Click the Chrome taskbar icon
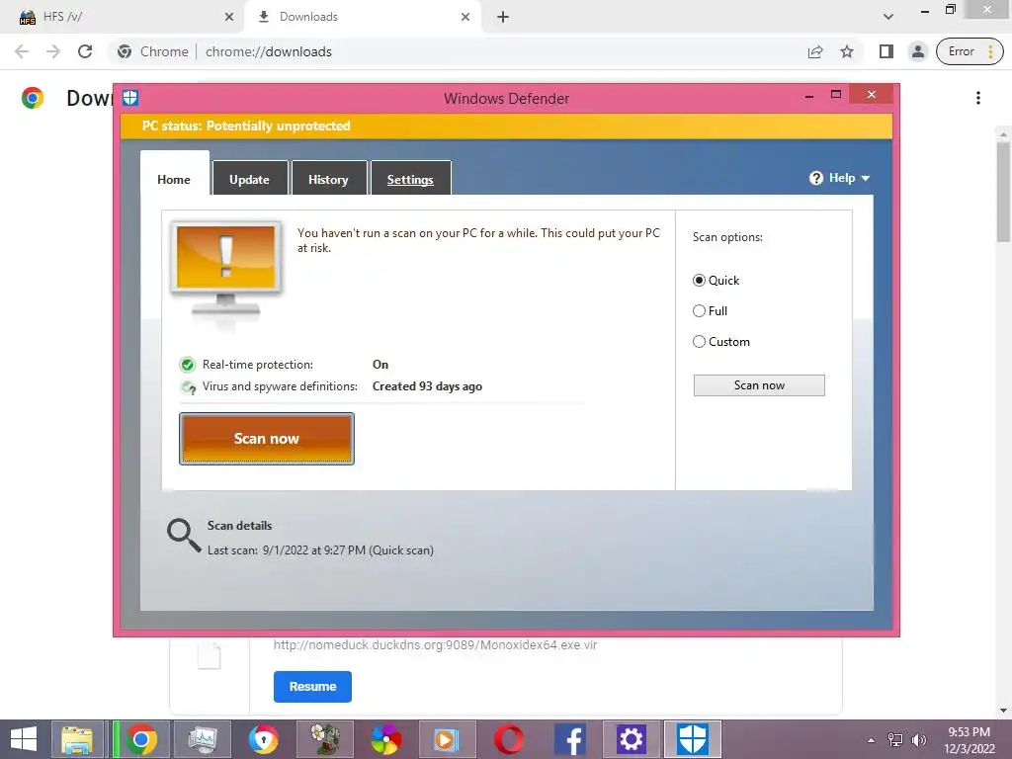Viewport: 1012px width, 759px height. (x=142, y=739)
